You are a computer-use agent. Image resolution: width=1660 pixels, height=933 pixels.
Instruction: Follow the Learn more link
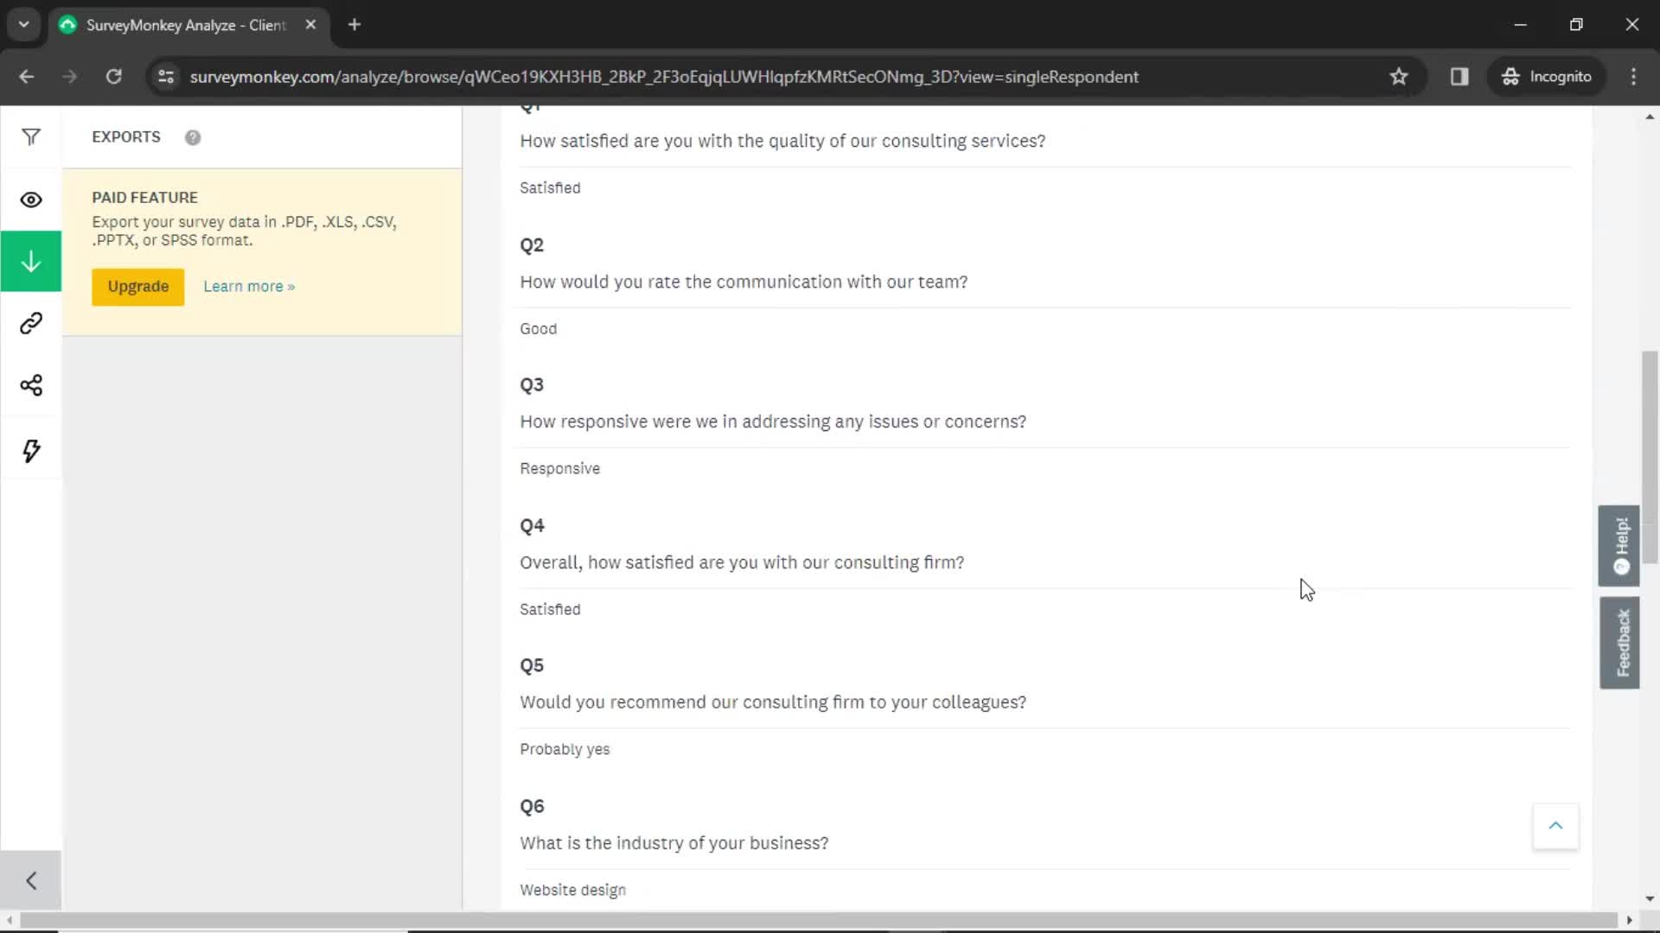coord(249,287)
